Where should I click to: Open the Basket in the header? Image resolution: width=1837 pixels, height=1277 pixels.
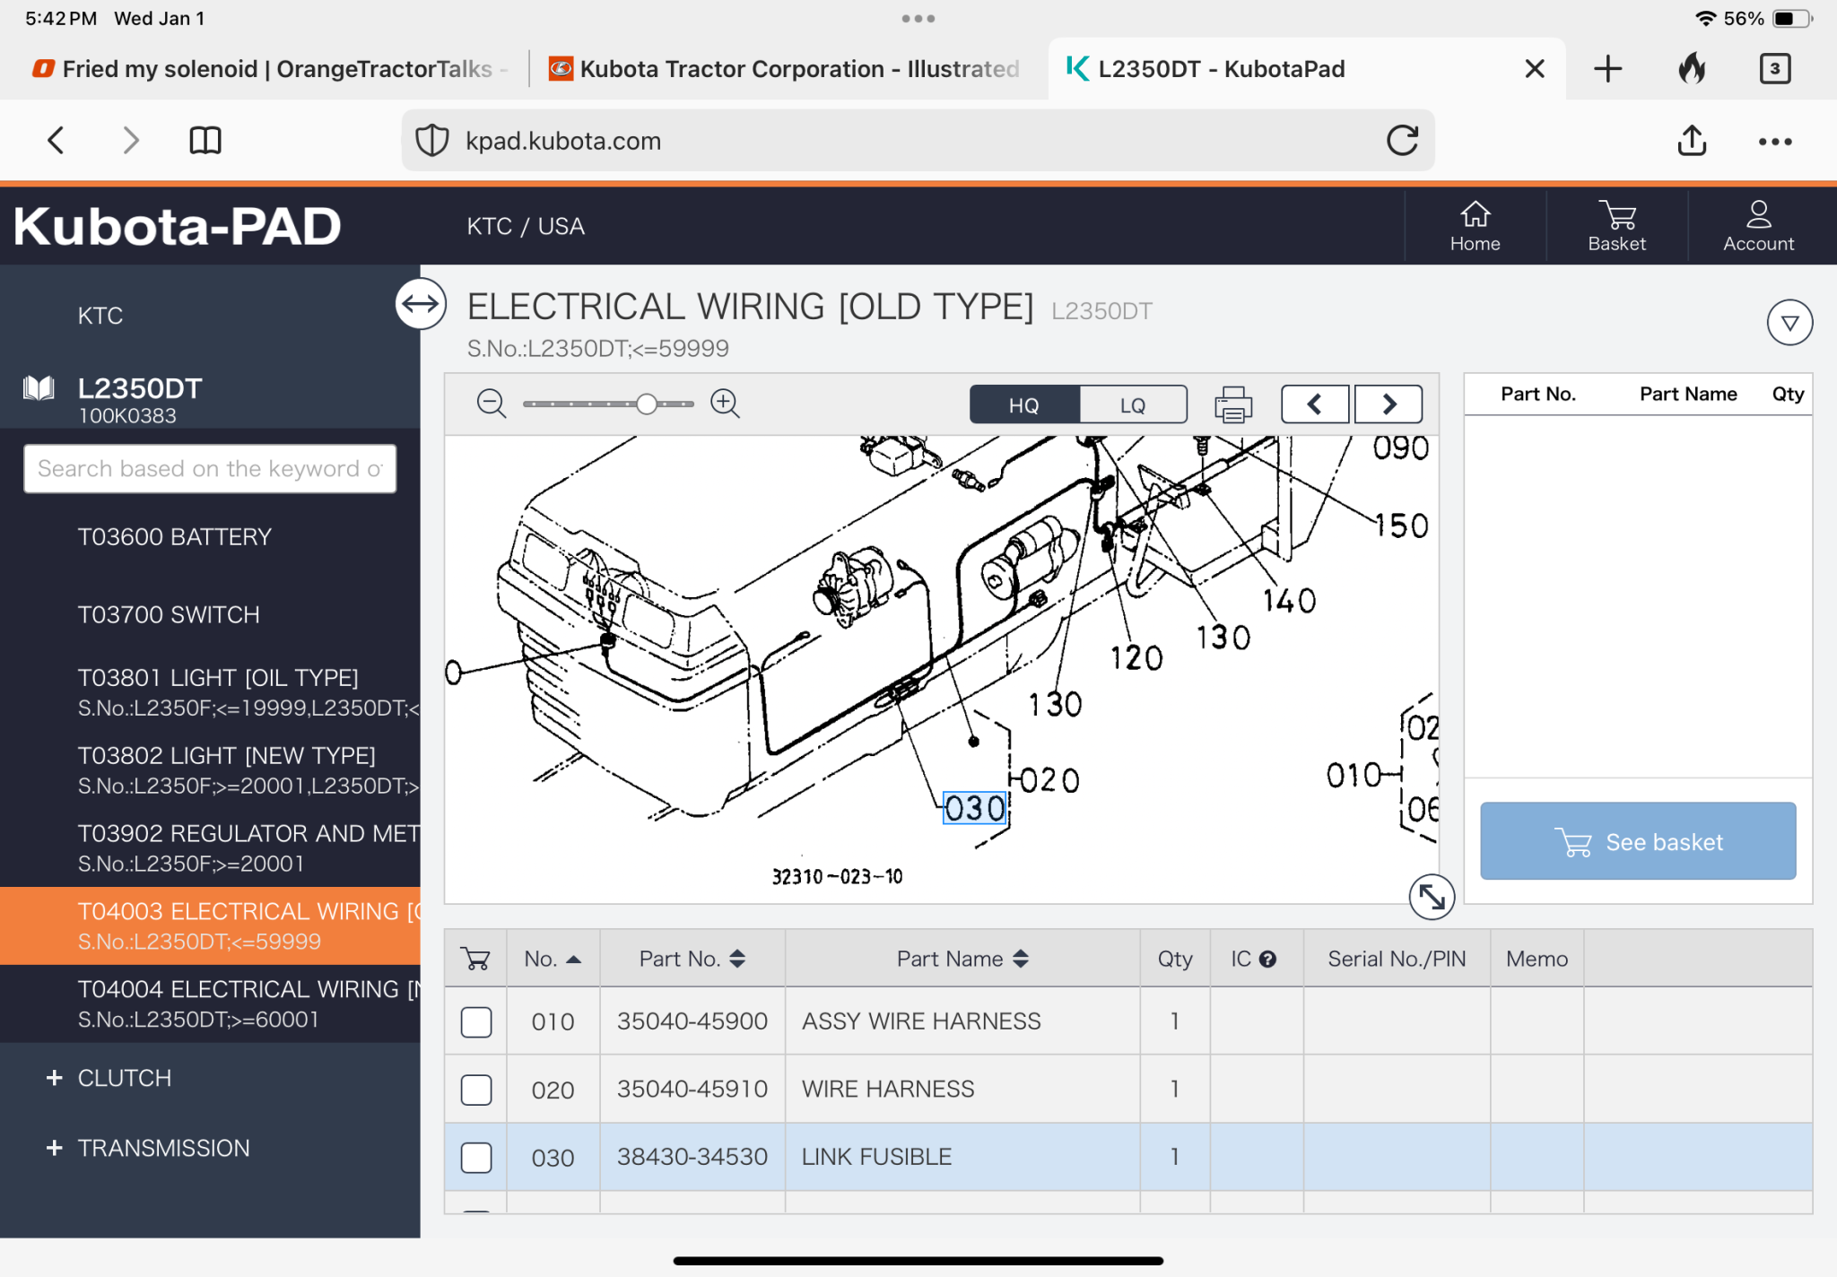(x=1616, y=226)
